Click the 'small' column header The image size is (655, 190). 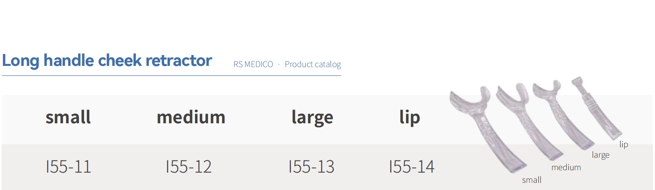coord(68,117)
